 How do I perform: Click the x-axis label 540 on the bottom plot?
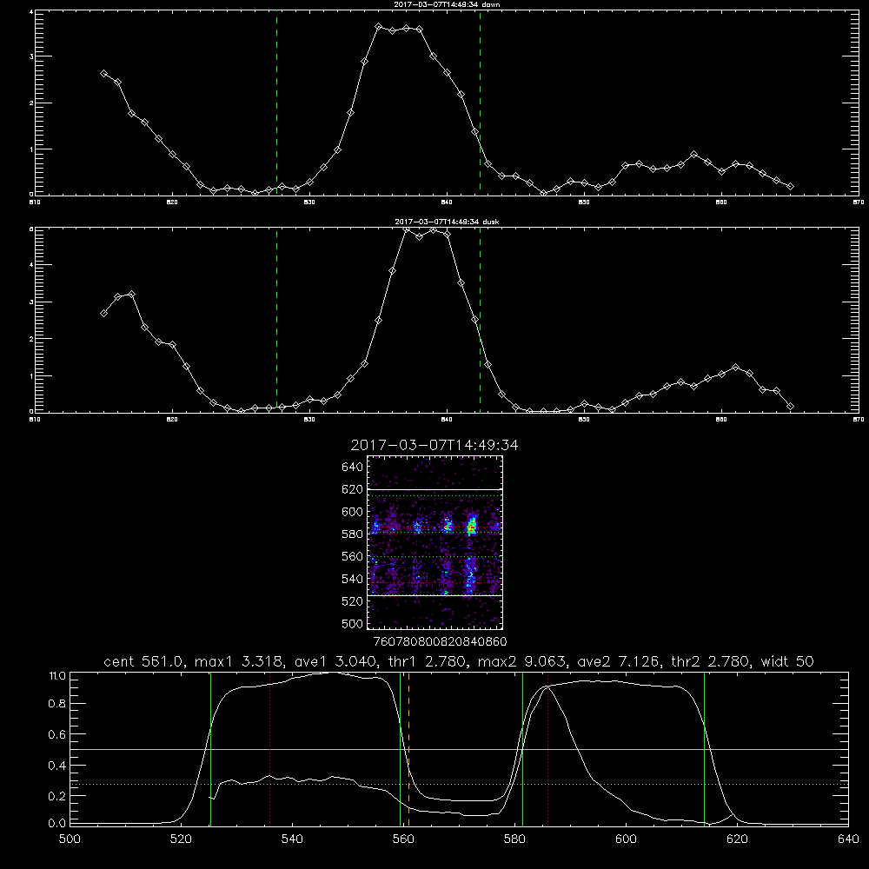point(292,839)
